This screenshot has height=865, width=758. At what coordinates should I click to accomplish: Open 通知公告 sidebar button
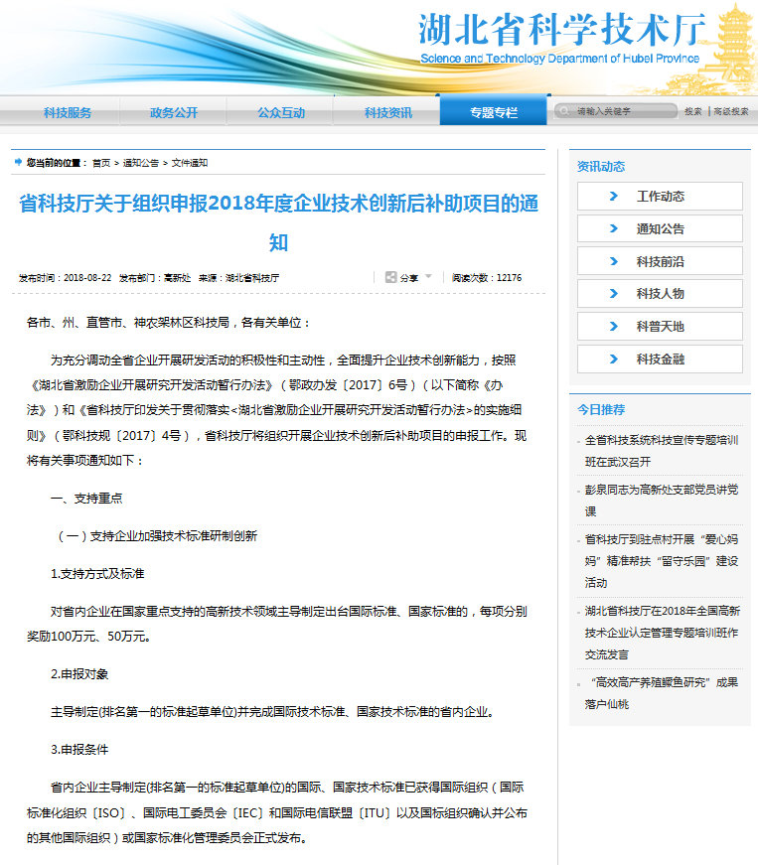click(x=660, y=228)
